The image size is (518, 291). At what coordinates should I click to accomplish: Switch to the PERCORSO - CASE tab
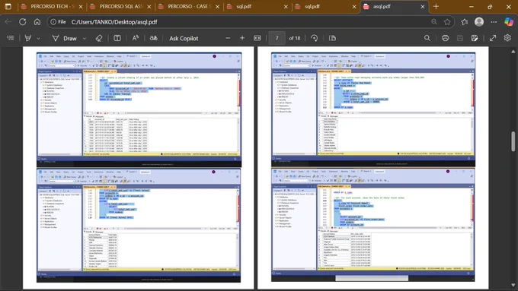coord(189,6)
